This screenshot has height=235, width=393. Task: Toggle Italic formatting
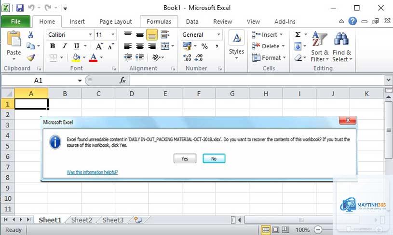point(65,46)
